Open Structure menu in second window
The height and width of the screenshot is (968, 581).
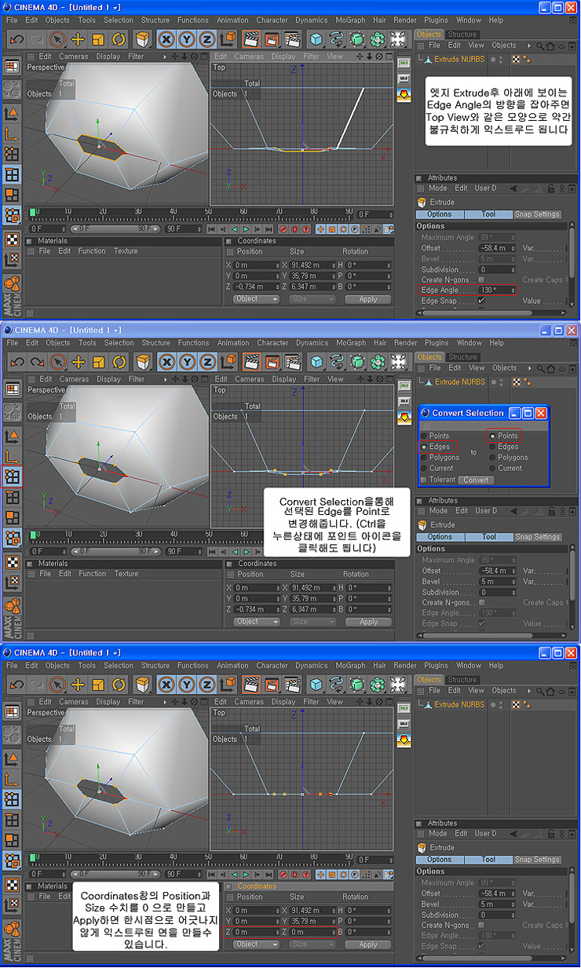[x=155, y=343]
